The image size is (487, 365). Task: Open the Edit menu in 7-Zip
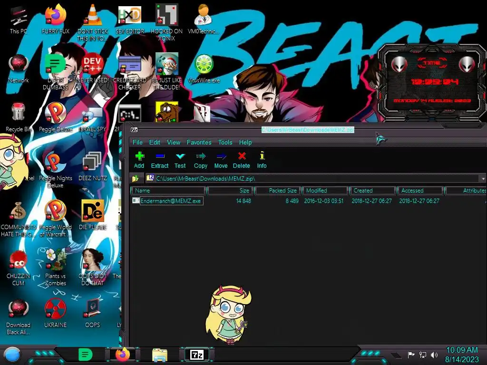point(155,142)
